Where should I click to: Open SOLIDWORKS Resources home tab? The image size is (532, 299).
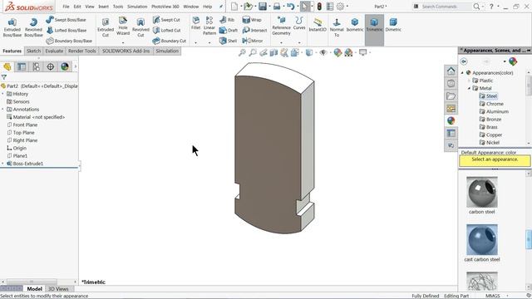tap(451, 71)
